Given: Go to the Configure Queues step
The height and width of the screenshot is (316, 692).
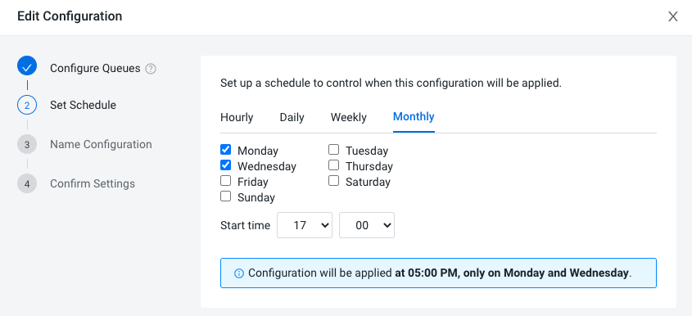Looking at the screenshot, I should tap(95, 69).
